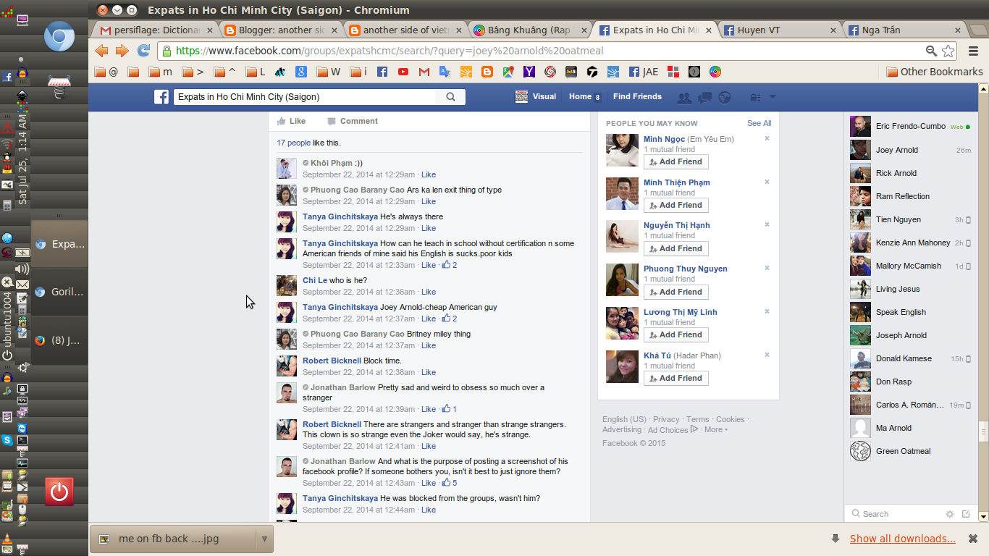989x556 pixels.
Task: Click the Comment button under post
Action: [352, 122]
